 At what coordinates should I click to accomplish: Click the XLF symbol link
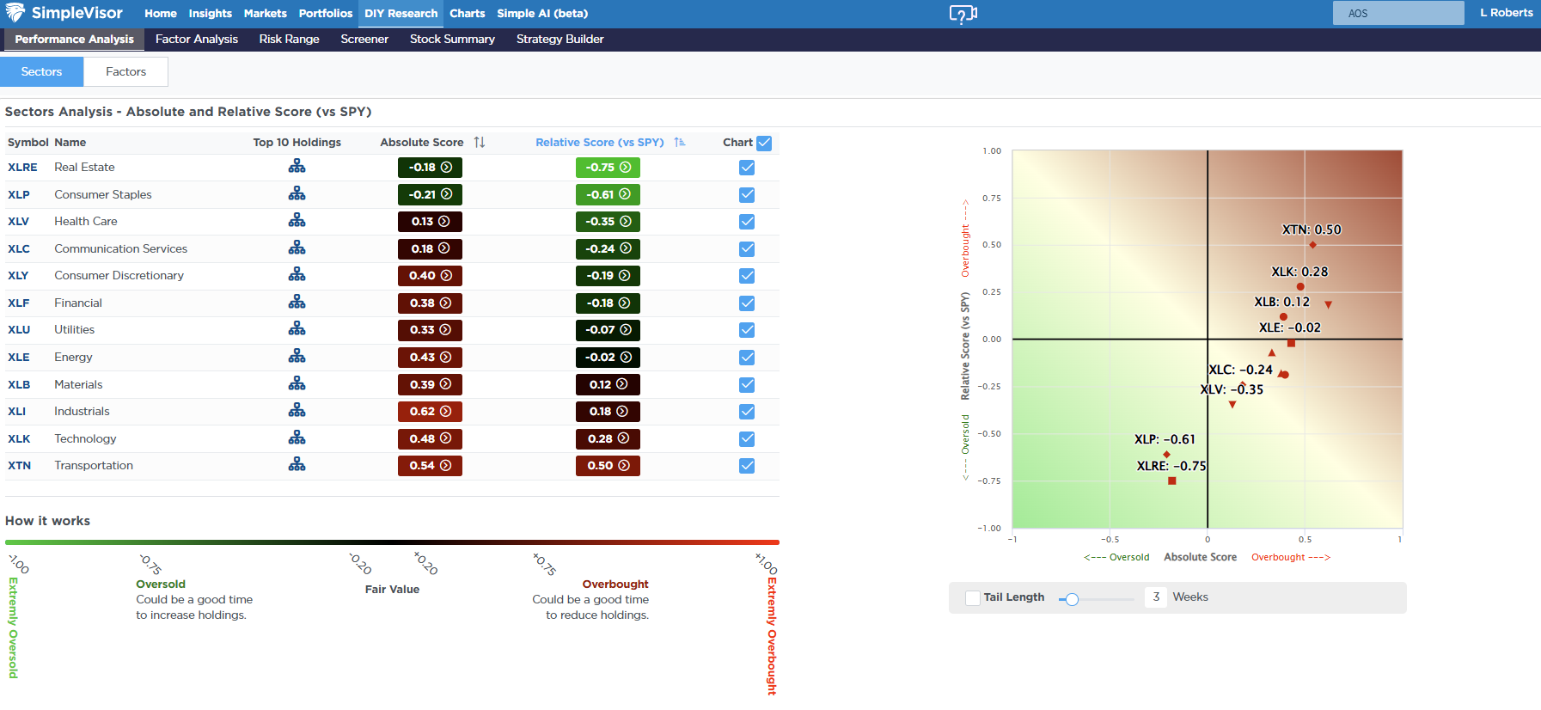point(19,303)
